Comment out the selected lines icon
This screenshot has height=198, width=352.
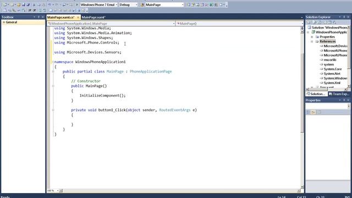point(40,10)
